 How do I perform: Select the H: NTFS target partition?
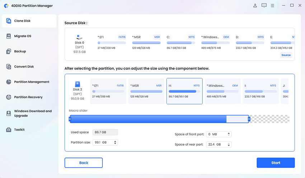tap(184, 91)
